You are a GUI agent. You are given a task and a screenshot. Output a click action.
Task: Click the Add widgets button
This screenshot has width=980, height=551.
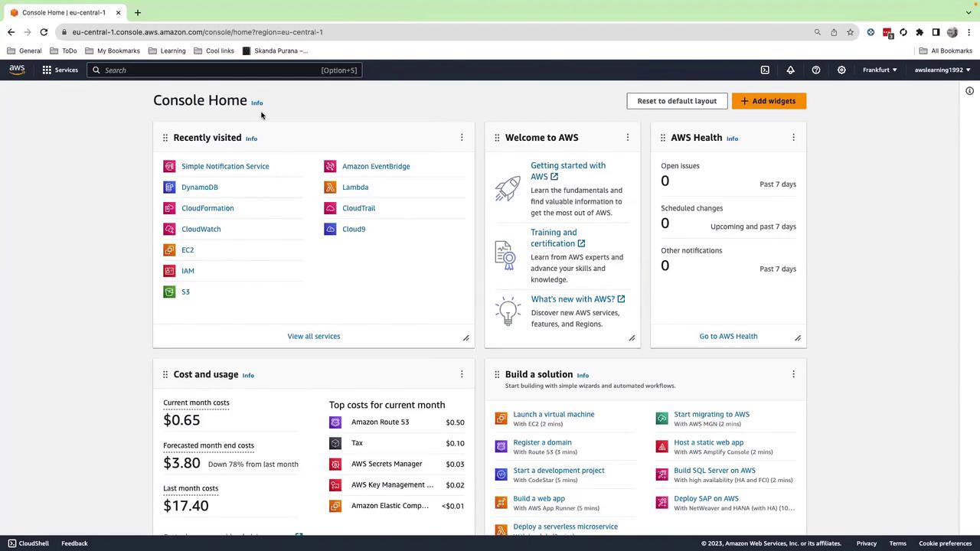[769, 101]
